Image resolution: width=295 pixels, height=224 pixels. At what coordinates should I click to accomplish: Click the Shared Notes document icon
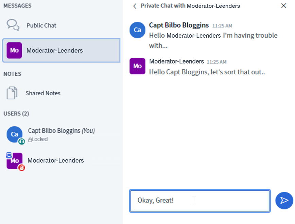12,93
